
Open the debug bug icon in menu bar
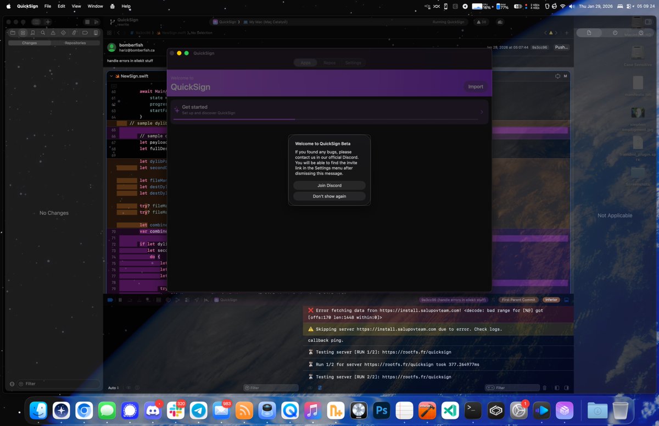113,6
